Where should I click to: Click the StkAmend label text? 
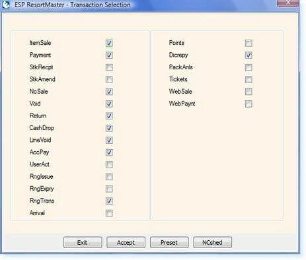42,79
